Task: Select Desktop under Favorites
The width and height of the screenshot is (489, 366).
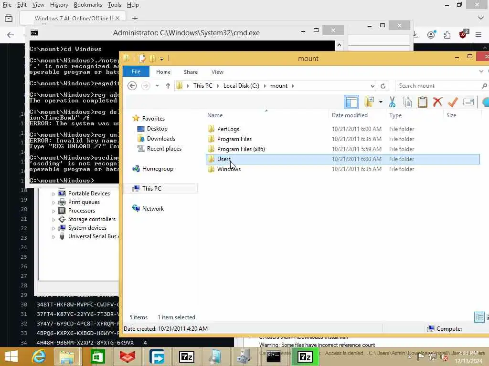Action: tap(157, 129)
